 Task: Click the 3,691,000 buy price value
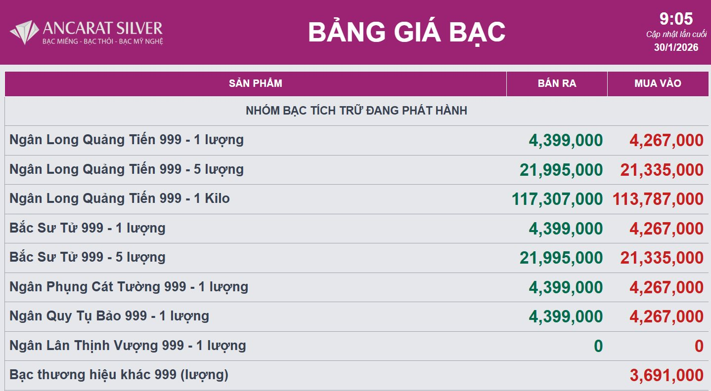pyautogui.click(x=667, y=375)
